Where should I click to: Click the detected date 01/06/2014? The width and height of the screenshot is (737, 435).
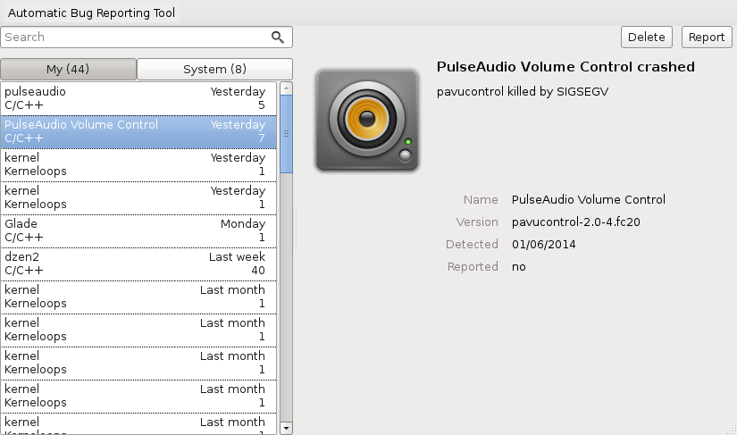(x=543, y=244)
